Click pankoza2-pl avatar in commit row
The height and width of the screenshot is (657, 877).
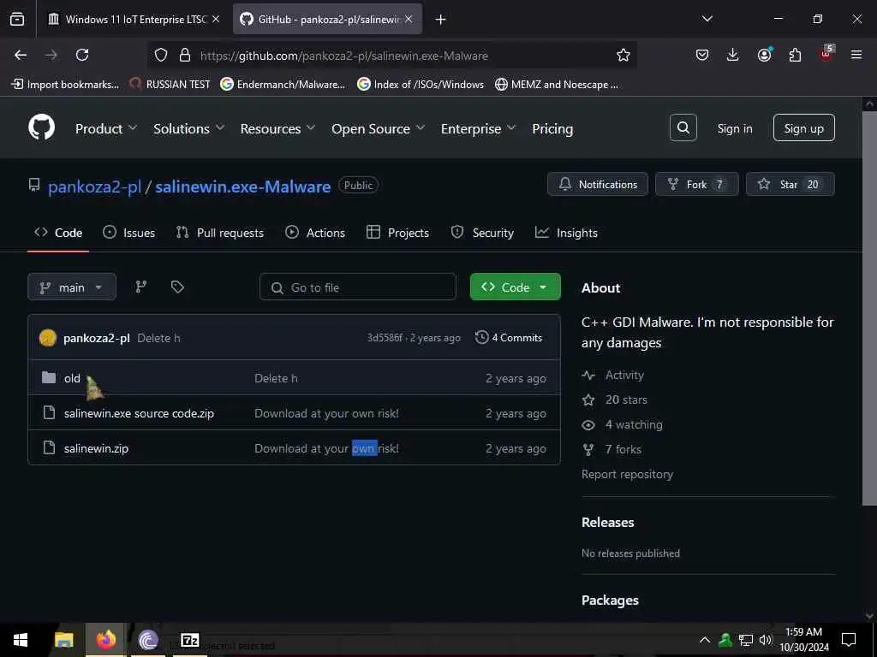point(48,338)
